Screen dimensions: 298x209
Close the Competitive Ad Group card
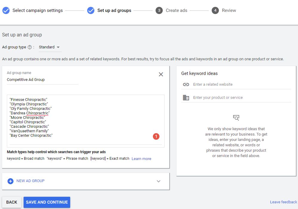click(161, 74)
